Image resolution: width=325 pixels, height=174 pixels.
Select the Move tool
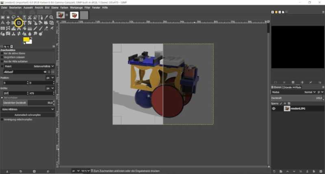[8, 23]
